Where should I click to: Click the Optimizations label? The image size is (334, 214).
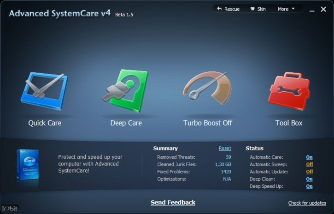[x=172, y=179]
